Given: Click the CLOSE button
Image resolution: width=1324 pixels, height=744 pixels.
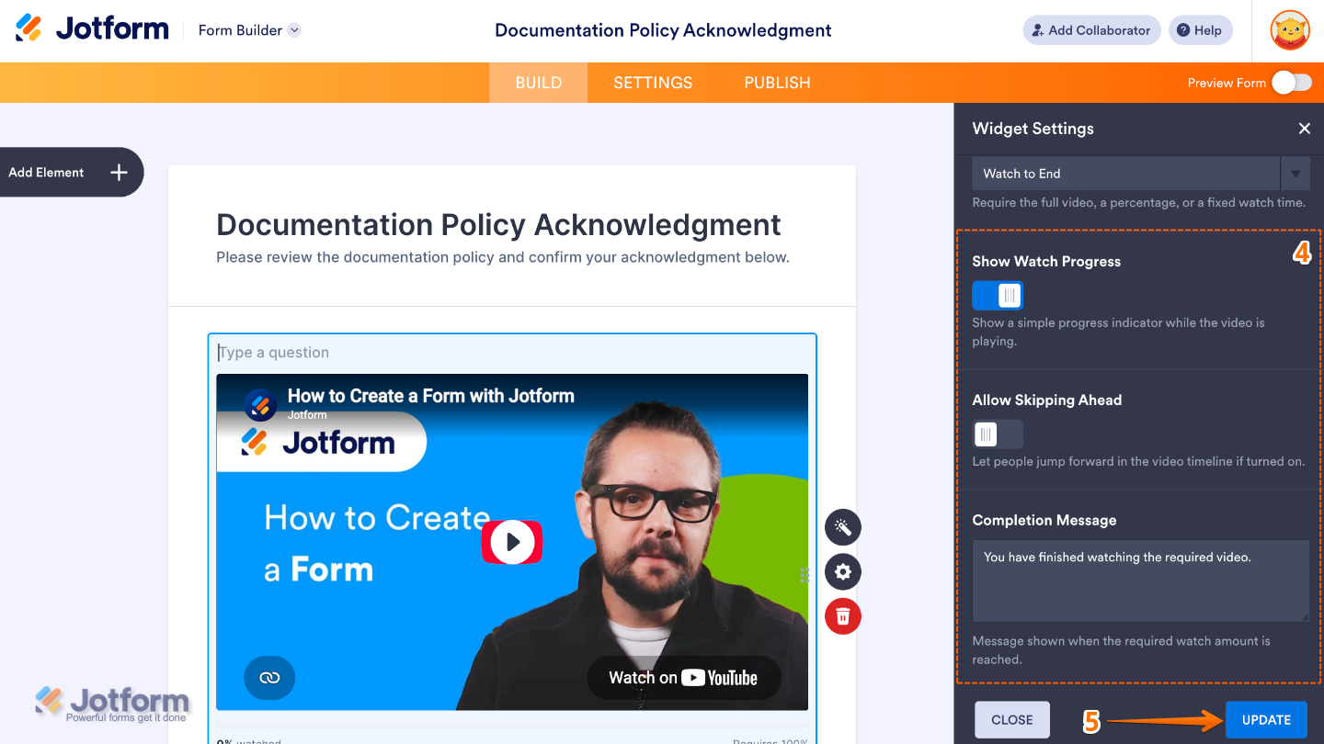Looking at the screenshot, I should click(1012, 720).
